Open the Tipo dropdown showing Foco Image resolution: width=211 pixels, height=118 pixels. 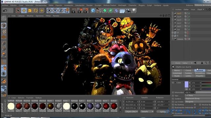click(x=198, y=95)
